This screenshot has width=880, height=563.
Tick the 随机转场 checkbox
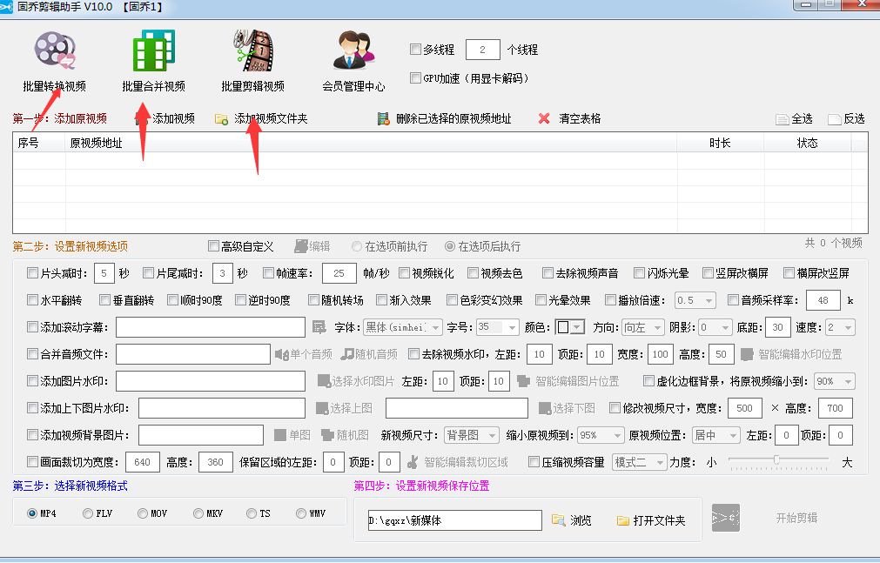coord(313,299)
